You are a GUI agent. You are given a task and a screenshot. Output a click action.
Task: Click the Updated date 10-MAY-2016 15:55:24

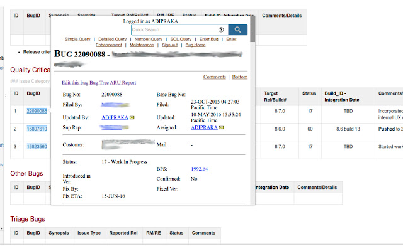(x=215, y=114)
